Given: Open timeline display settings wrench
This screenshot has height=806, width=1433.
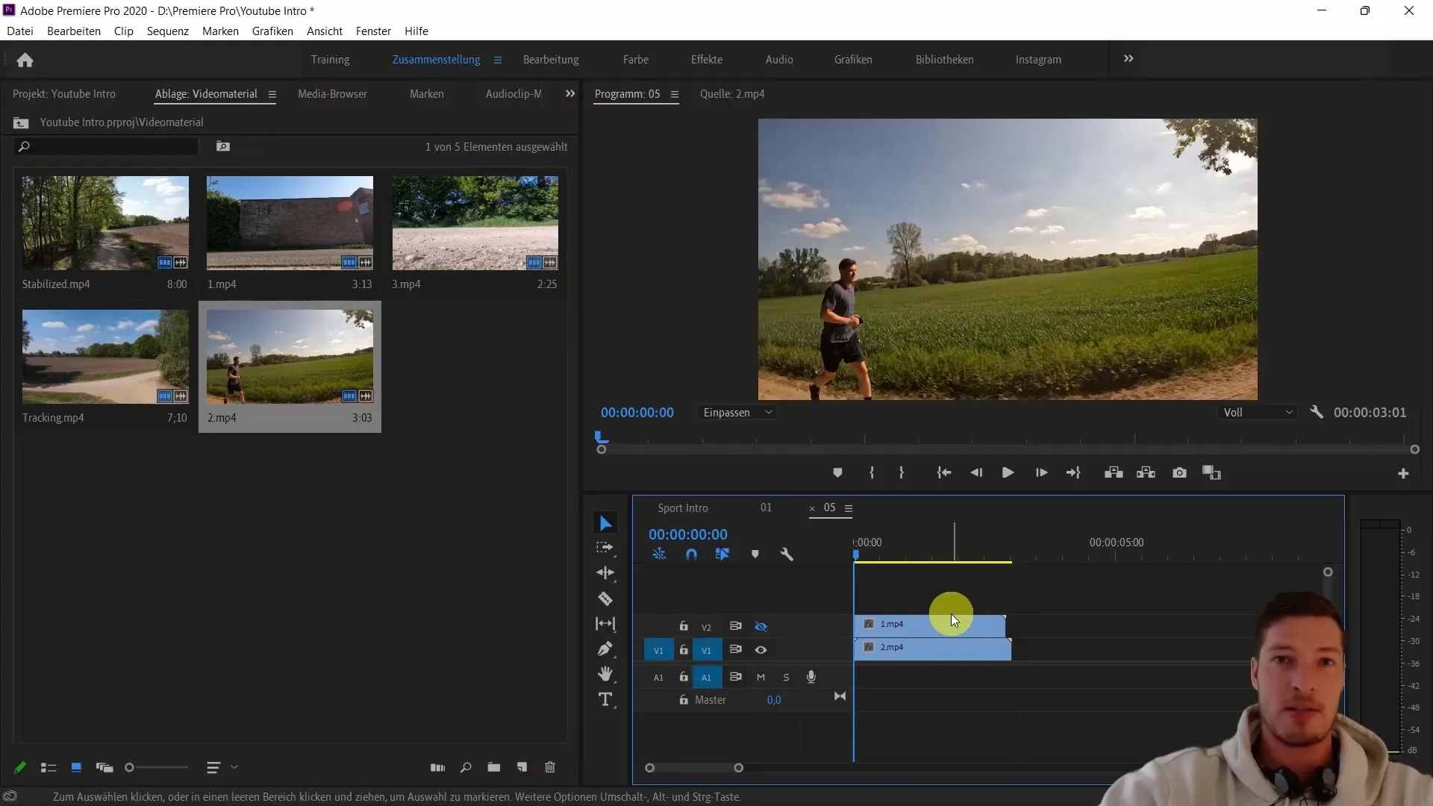Looking at the screenshot, I should click(787, 554).
